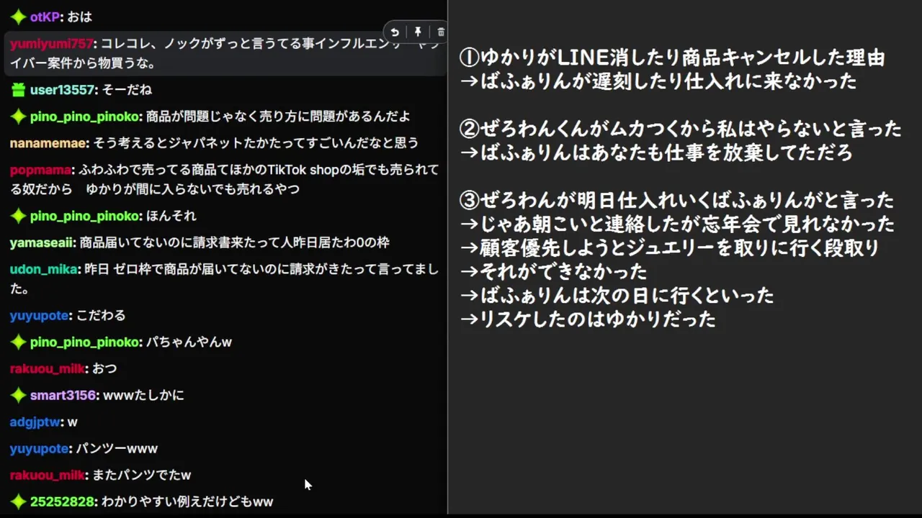Image resolution: width=922 pixels, height=518 pixels.
Task: Click the note line ③ぜろわんが明日仕入れいく
Action: point(676,200)
